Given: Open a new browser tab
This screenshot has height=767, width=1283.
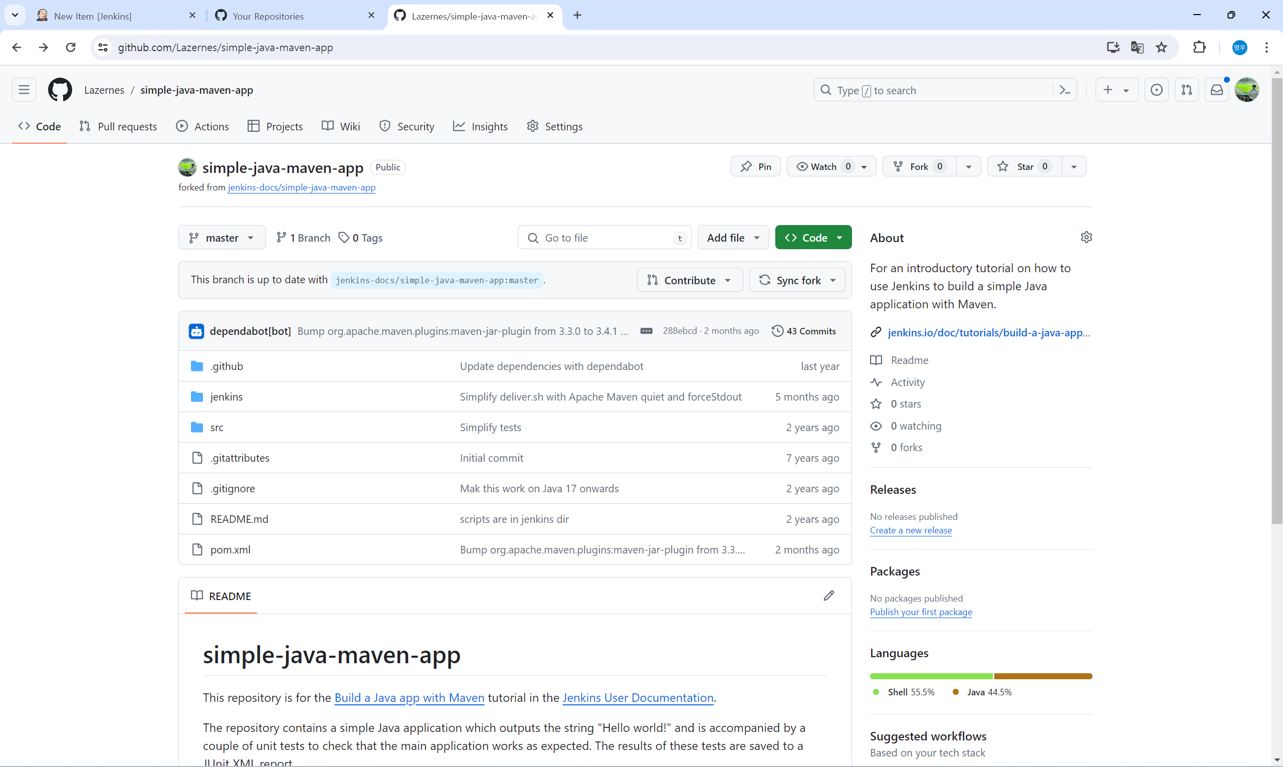Looking at the screenshot, I should tap(577, 16).
